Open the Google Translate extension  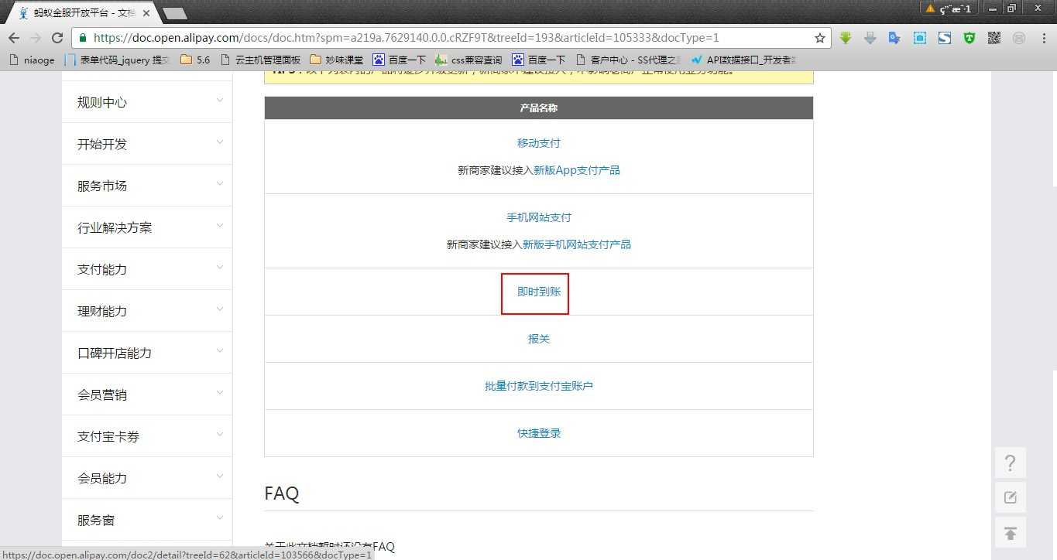coord(894,38)
